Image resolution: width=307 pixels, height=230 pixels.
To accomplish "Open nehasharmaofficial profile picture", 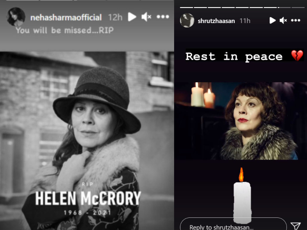I will coord(16,17).
